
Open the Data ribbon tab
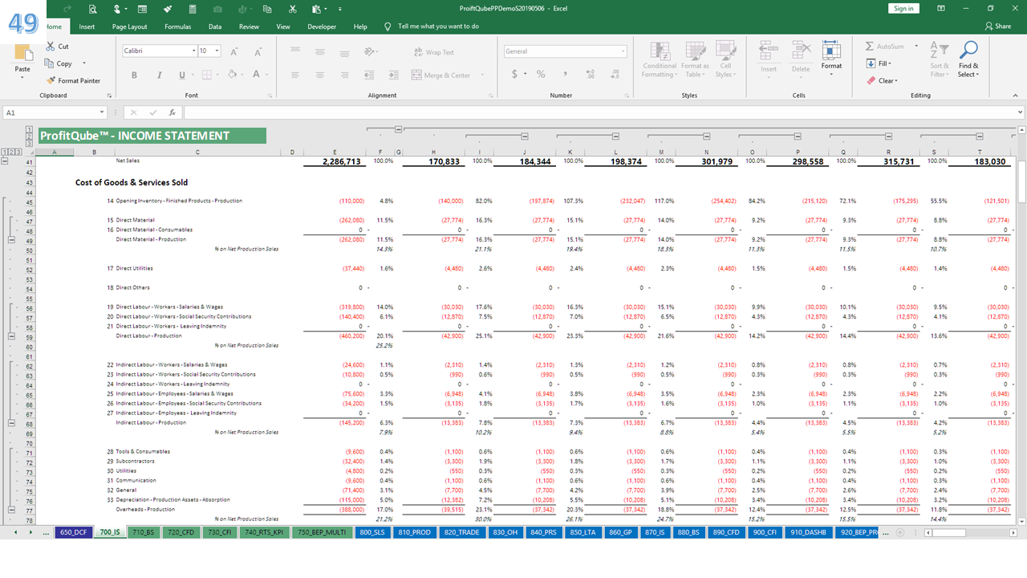click(215, 26)
